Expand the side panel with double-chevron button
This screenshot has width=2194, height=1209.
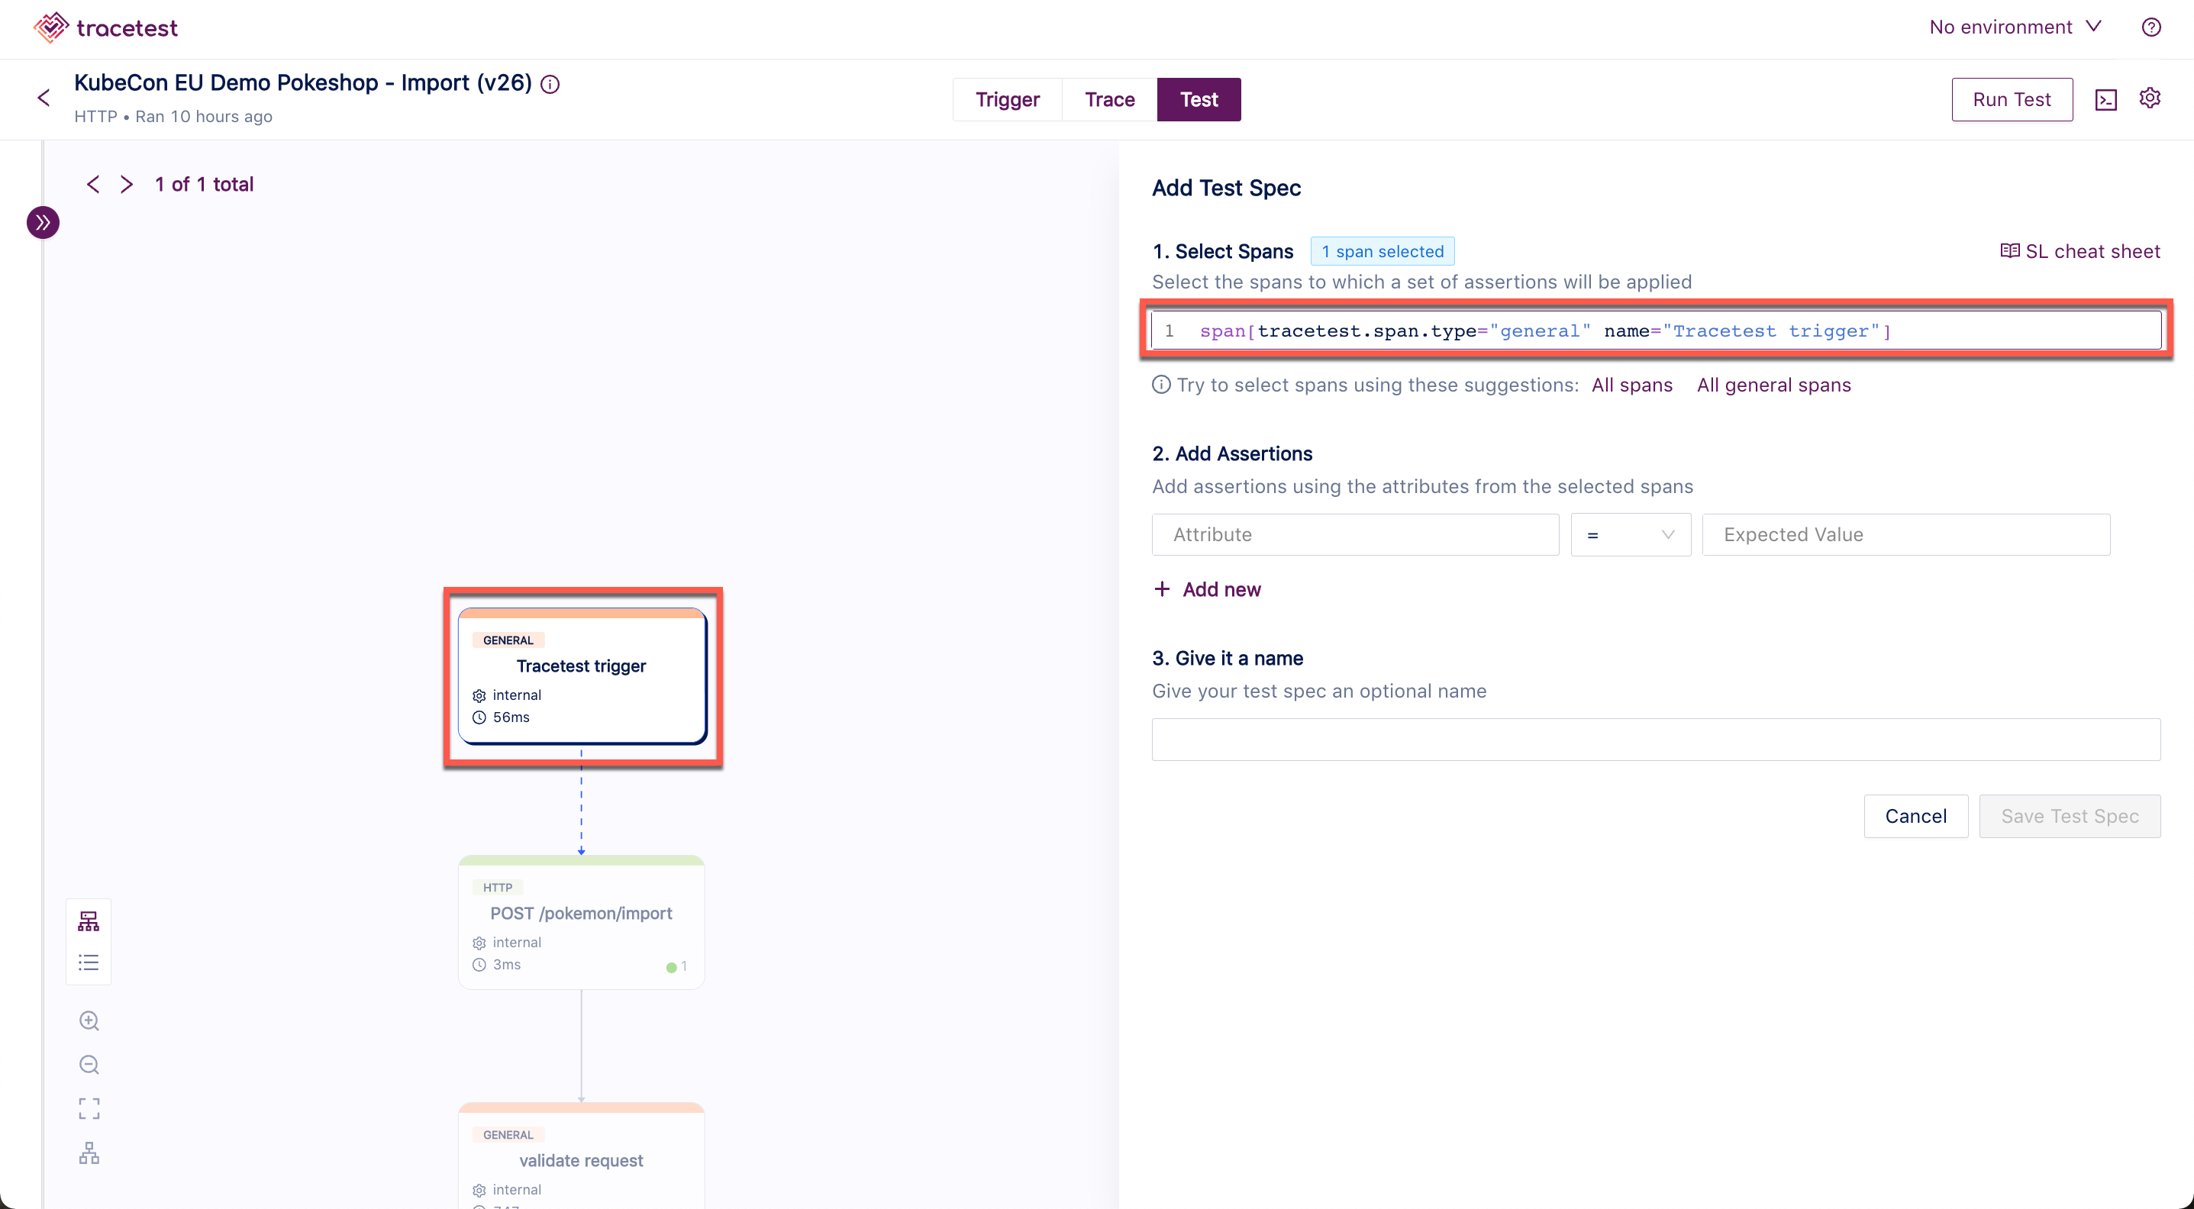click(43, 223)
